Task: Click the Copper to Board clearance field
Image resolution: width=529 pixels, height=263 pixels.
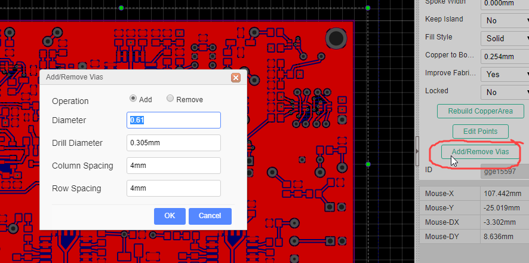Action: point(505,56)
